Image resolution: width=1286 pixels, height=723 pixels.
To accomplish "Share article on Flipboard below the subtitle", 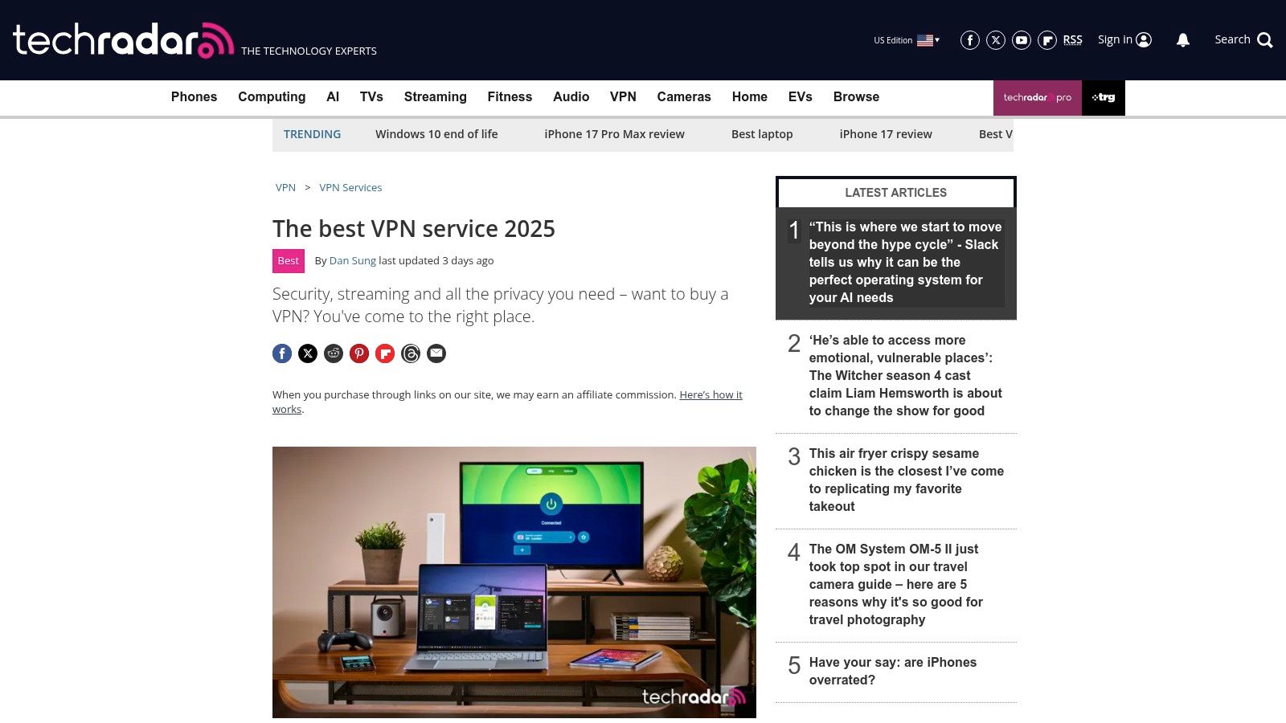I will 385,353.
